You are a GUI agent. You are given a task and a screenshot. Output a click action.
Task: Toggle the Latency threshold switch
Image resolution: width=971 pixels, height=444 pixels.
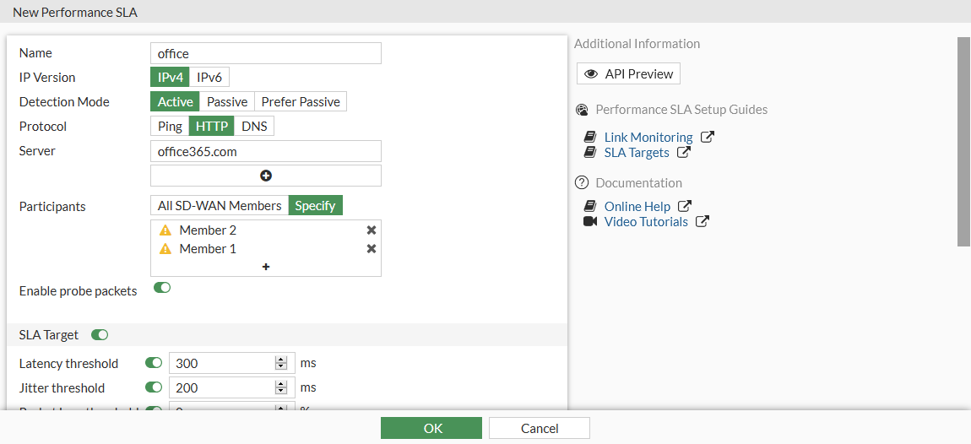(154, 363)
